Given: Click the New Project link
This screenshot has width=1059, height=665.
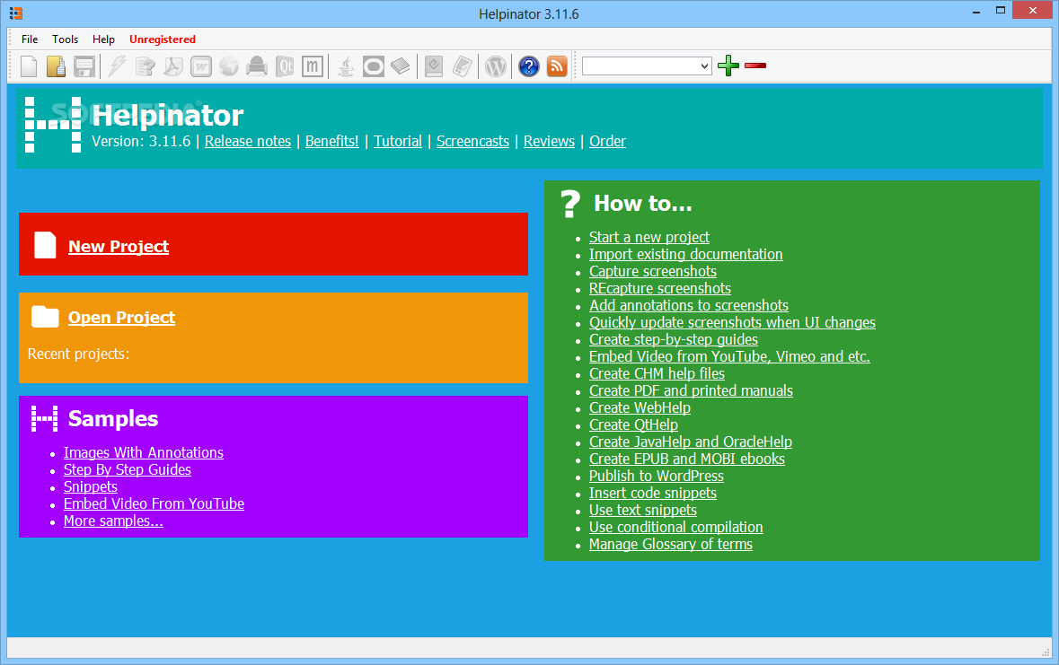Looking at the screenshot, I should pyautogui.click(x=119, y=247).
